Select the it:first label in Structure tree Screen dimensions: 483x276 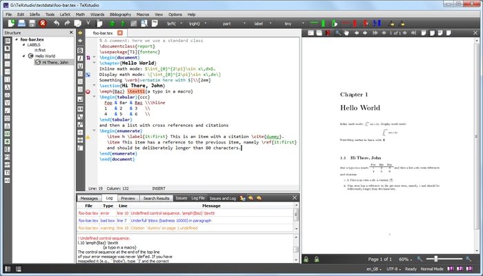pyautogui.click(x=40, y=50)
